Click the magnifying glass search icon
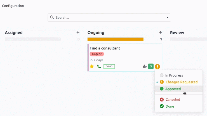 coord(52,17)
